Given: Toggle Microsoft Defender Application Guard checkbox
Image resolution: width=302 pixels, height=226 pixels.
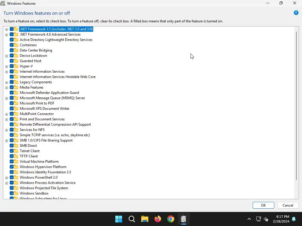Looking at the screenshot, I should pos(12,93).
